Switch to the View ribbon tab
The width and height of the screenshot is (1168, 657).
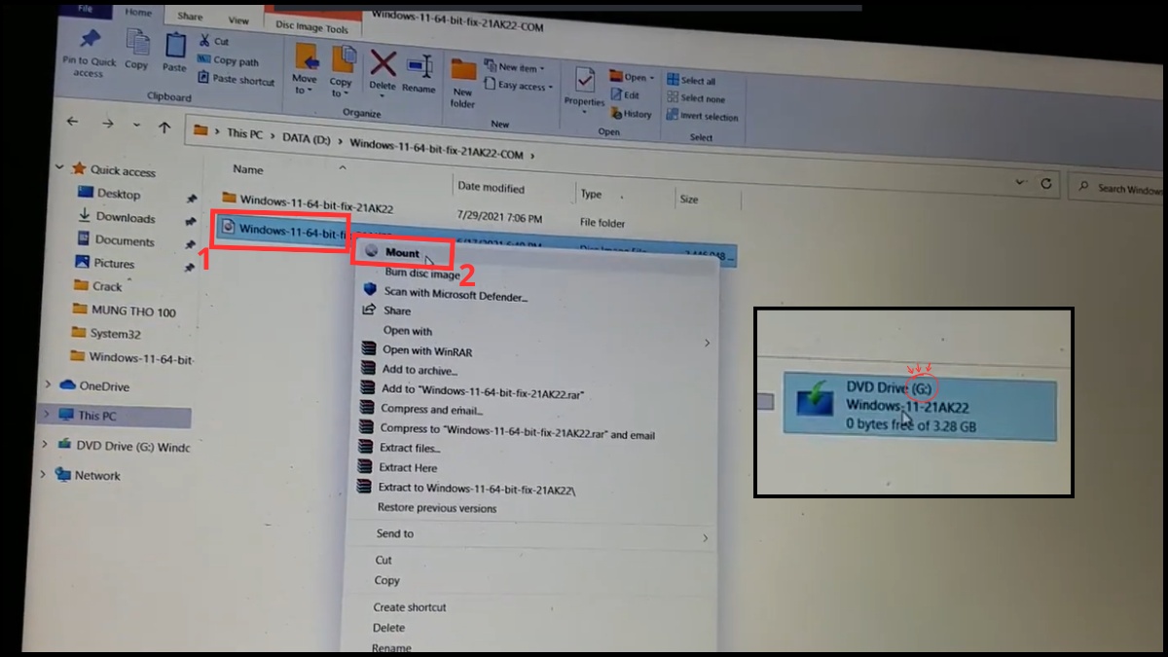[238, 19]
